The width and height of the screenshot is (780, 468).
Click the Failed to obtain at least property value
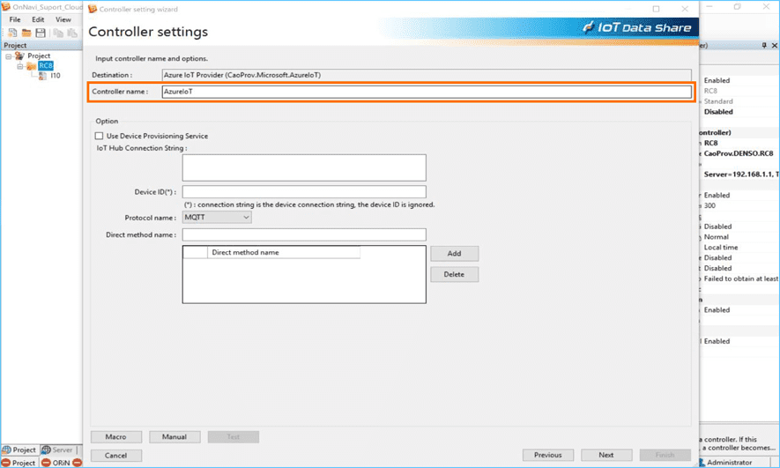pyautogui.click(x=741, y=279)
